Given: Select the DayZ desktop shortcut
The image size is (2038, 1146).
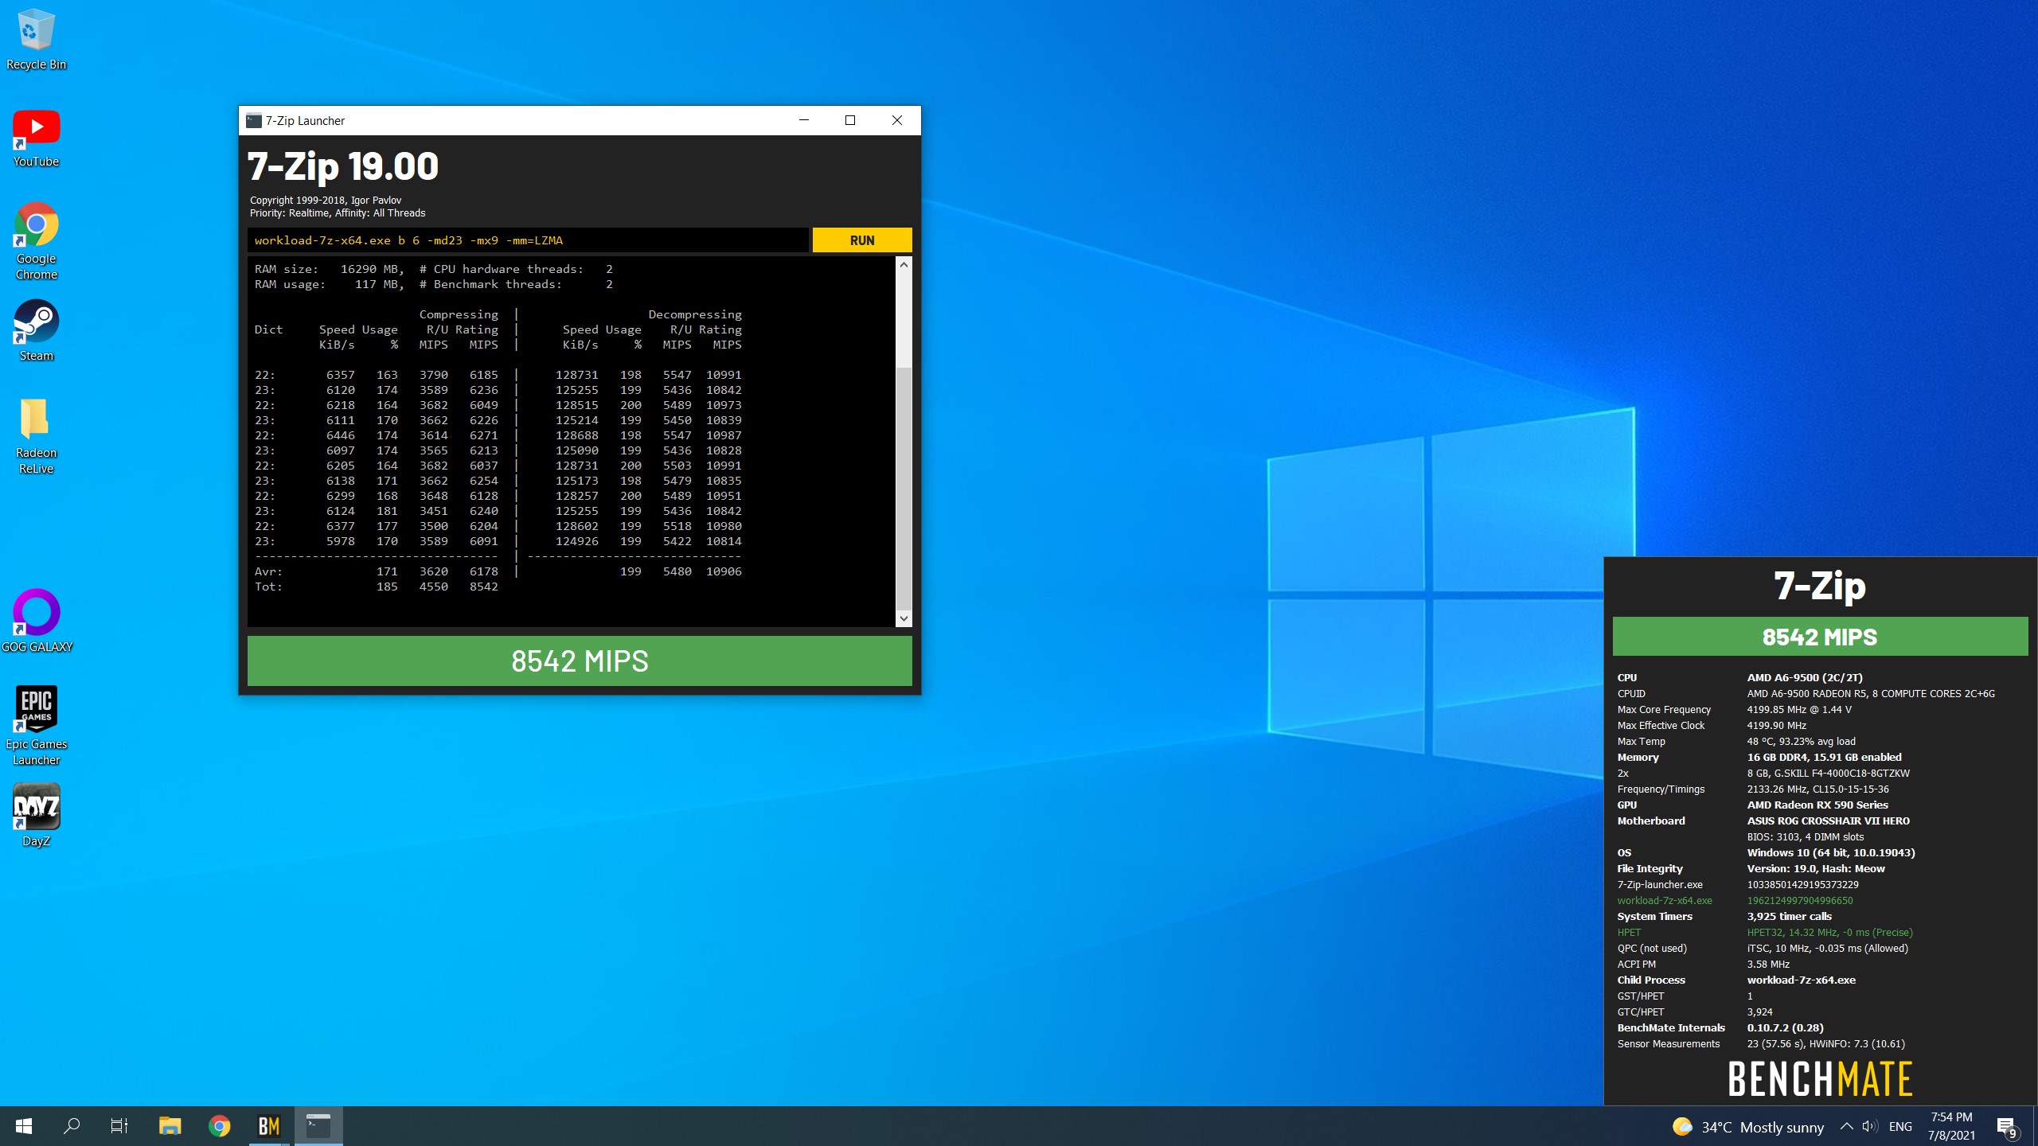Looking at the screenshot, I should pyautogui.click(x=36, y=815).
